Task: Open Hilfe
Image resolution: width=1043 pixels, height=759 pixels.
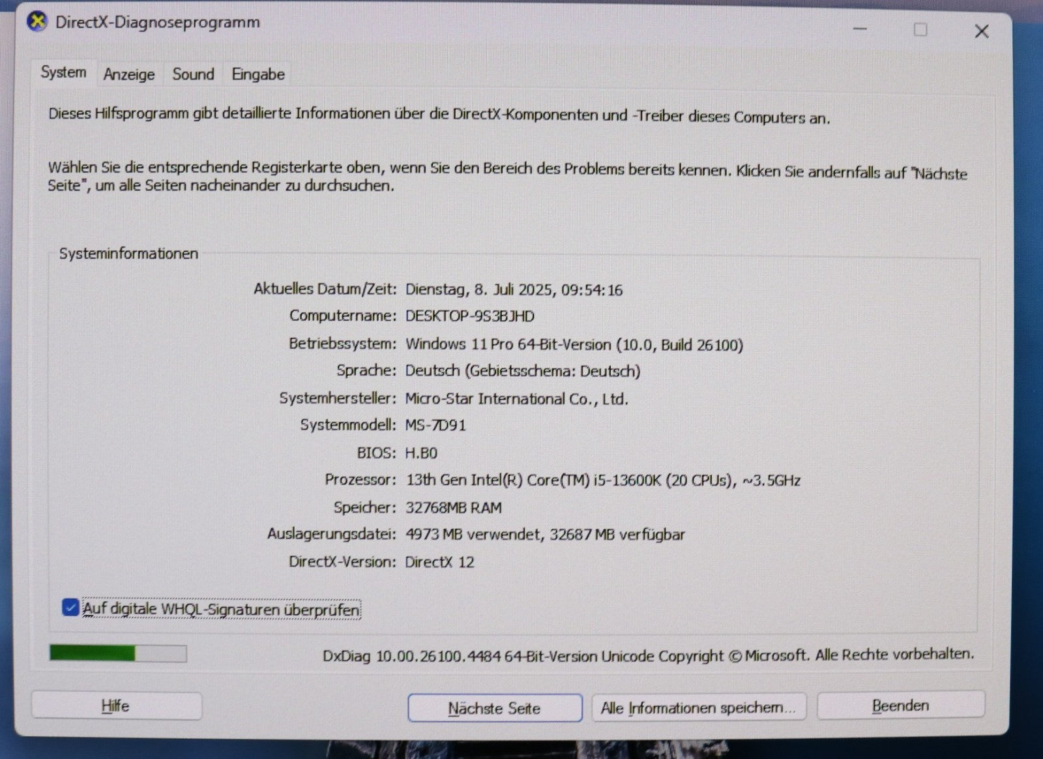Action: pyautogui.click(x=115, y=706)
